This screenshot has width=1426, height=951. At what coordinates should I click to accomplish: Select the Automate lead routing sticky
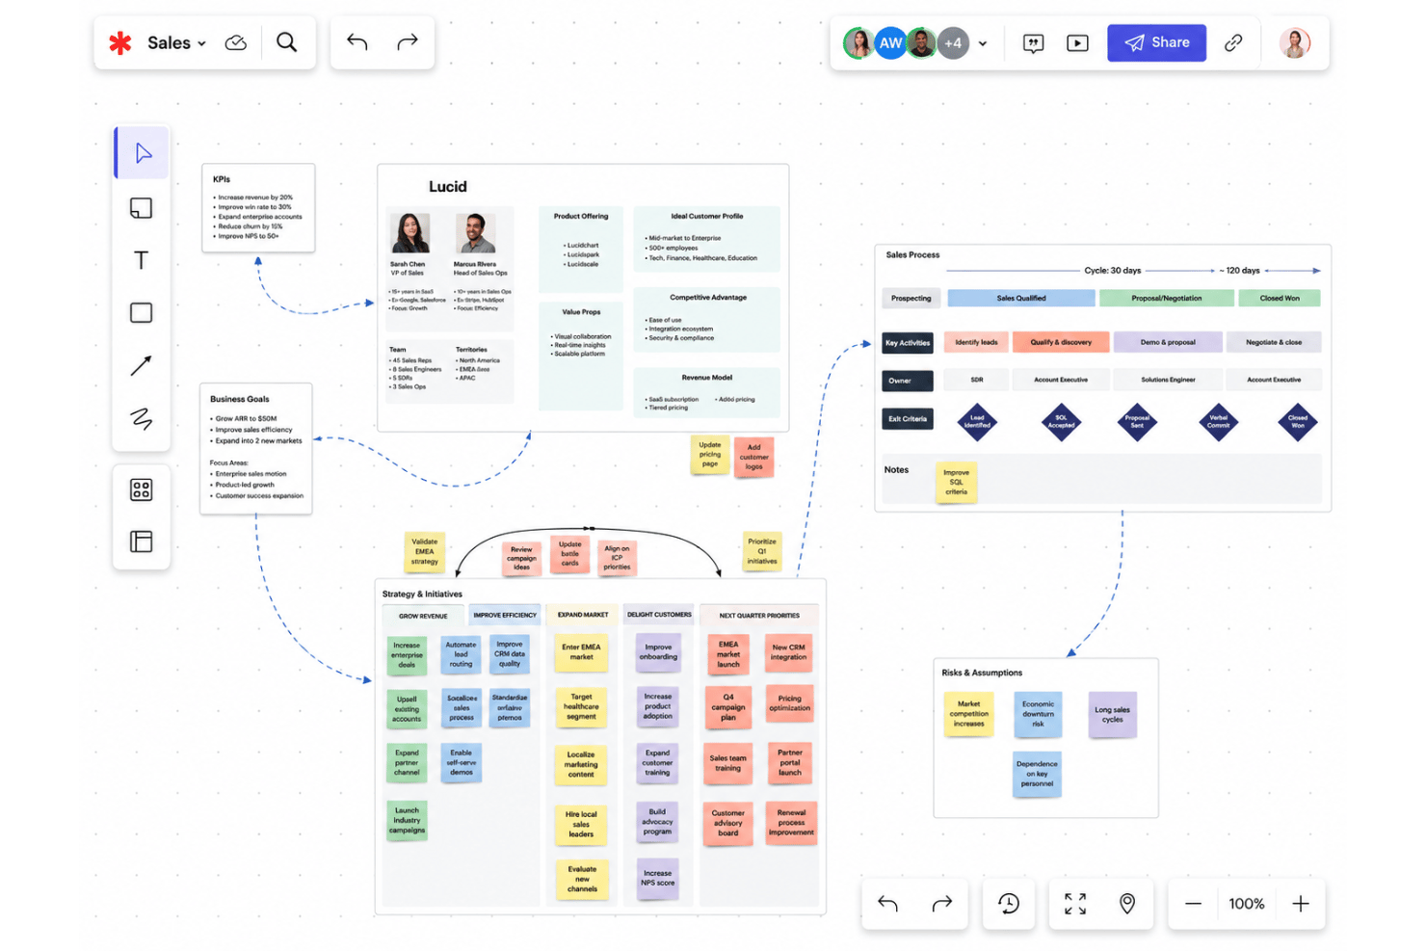click(461, 654)
